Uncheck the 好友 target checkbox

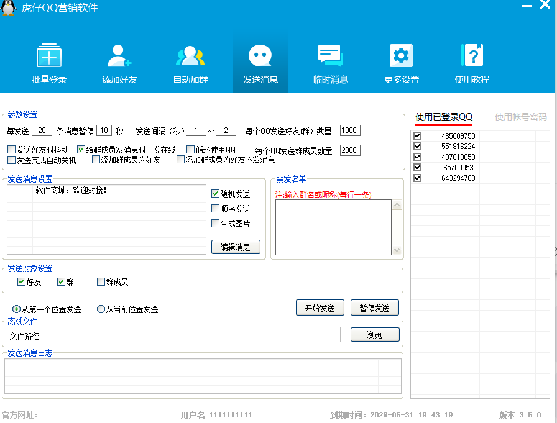pos(21,282)
